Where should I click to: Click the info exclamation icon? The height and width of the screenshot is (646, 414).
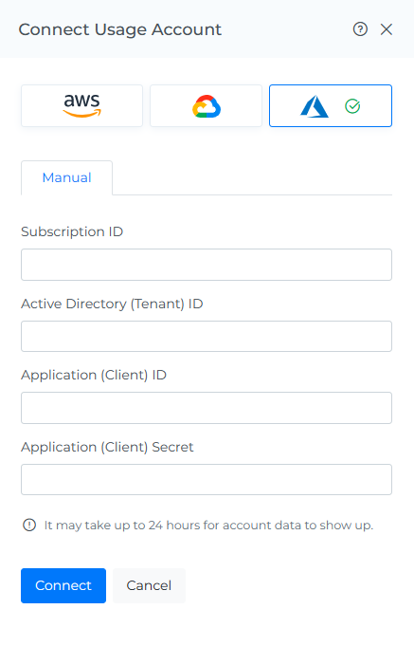[29, 525]
